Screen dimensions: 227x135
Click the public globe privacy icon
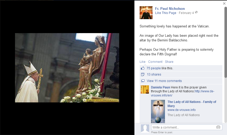196,12
